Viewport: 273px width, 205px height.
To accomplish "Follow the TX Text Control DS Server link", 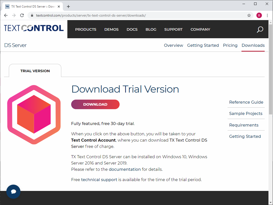I will click(139, 143).
